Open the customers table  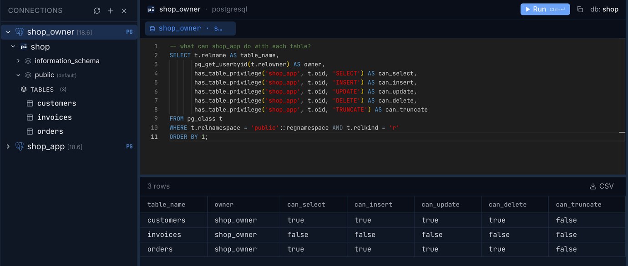[x=56, y=103]
